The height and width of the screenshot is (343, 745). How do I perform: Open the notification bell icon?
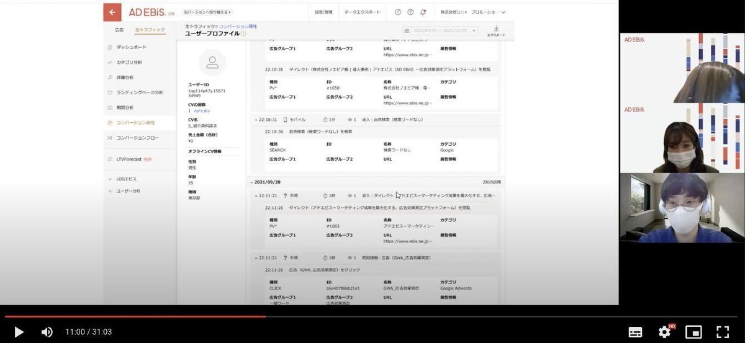pos(423,12)
